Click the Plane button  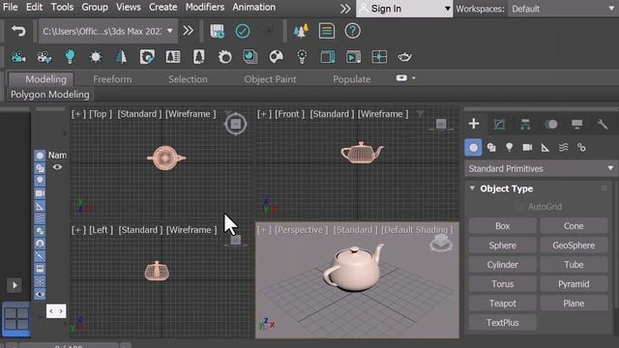pos(574,304)
